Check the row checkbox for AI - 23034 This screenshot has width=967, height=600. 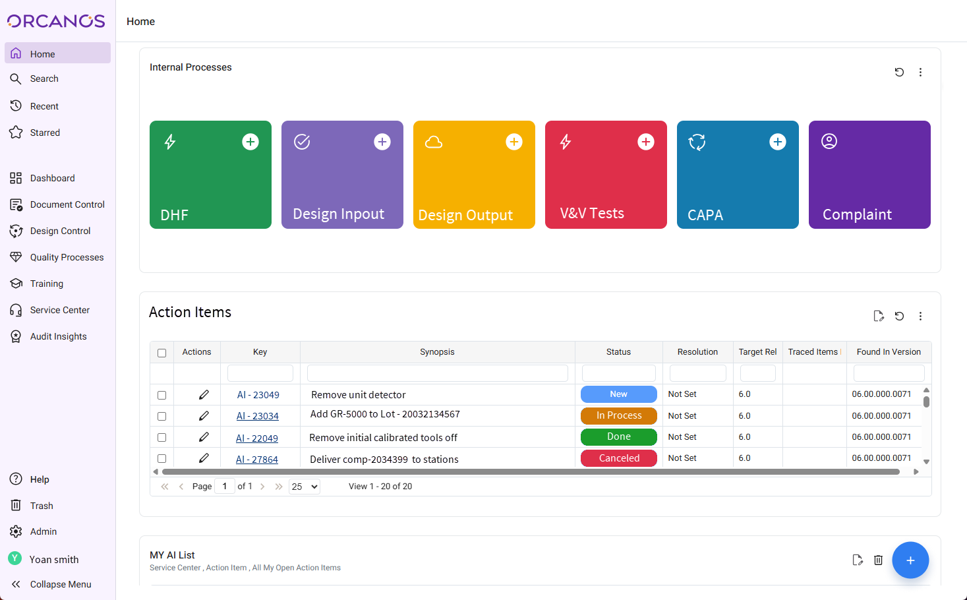[161, 415]
